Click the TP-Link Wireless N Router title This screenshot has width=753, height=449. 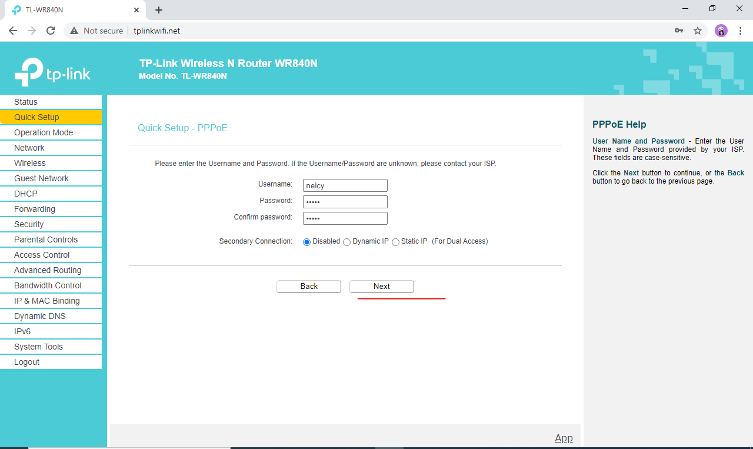[228, 63]
